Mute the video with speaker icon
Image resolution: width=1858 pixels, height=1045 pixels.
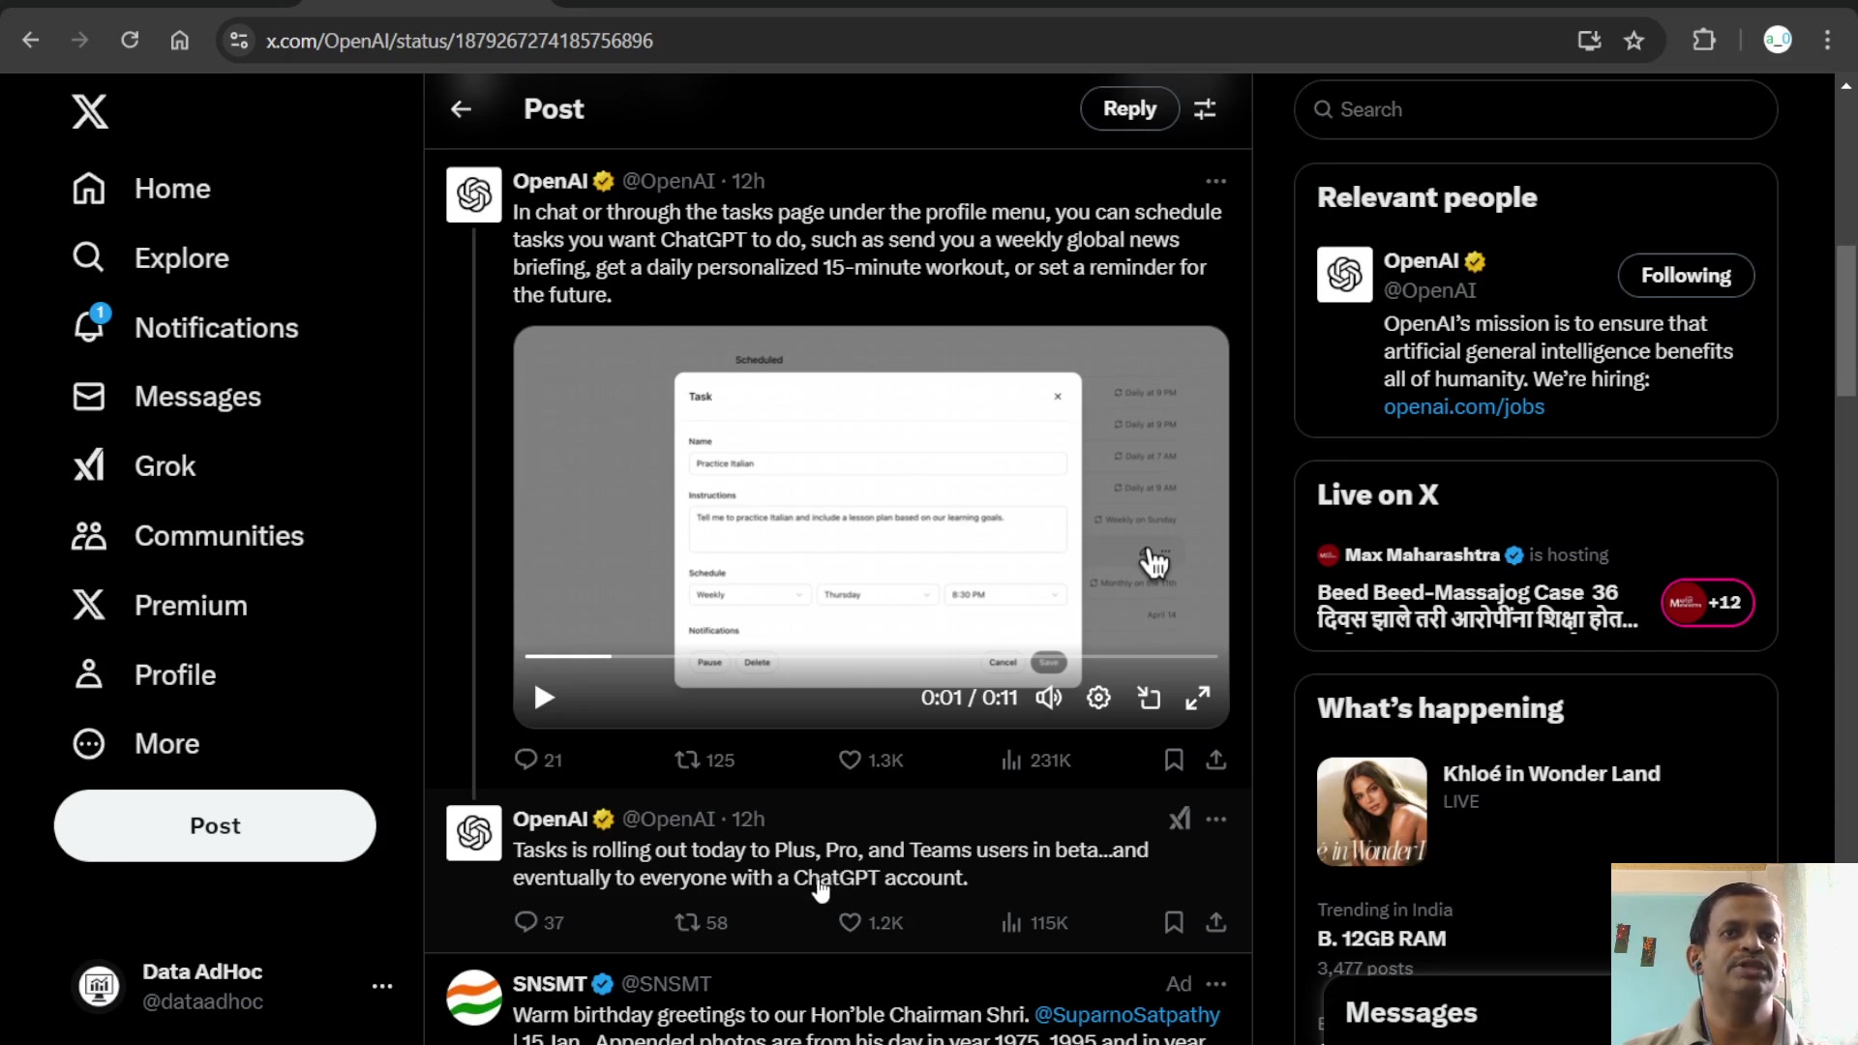point(1049,698)
